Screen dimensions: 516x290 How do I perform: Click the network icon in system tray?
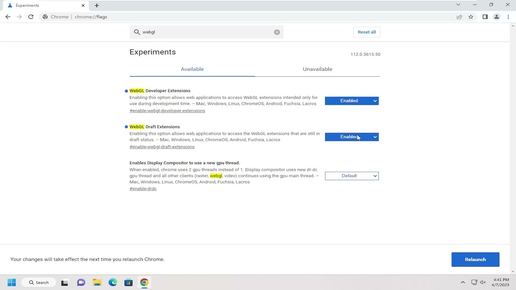[x=474, y=282]
